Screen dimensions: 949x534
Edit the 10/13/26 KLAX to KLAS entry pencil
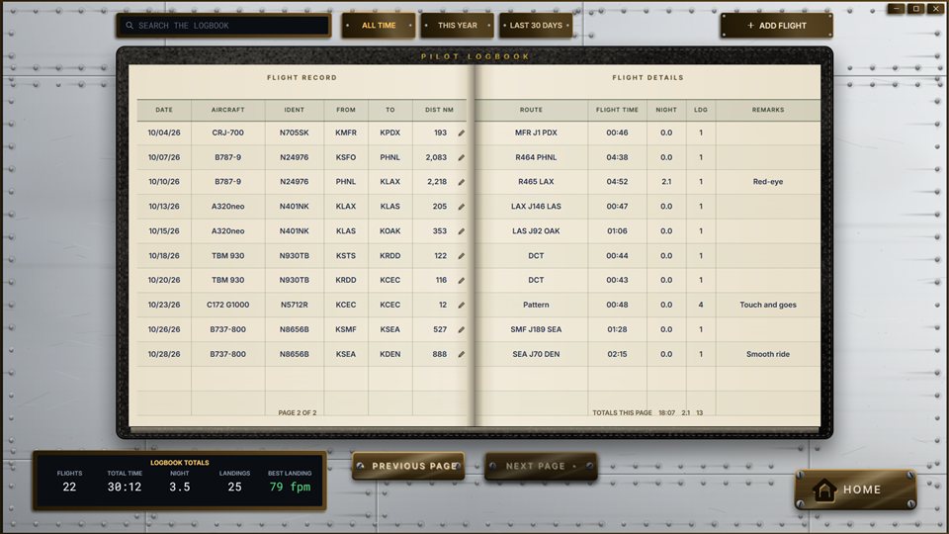462,207
